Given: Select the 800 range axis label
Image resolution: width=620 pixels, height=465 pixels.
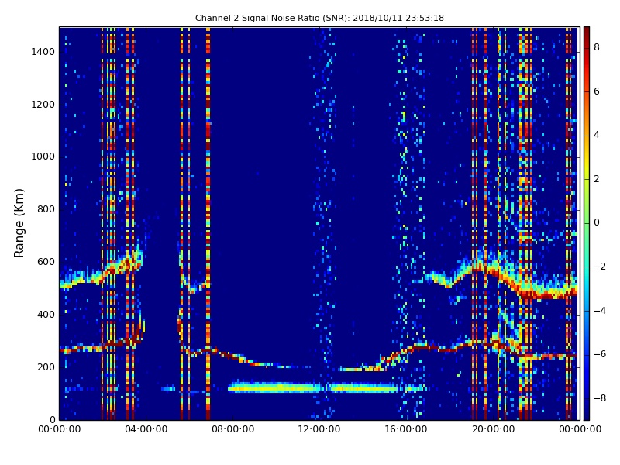Looking at the screenshot, I should click(45, 209).
